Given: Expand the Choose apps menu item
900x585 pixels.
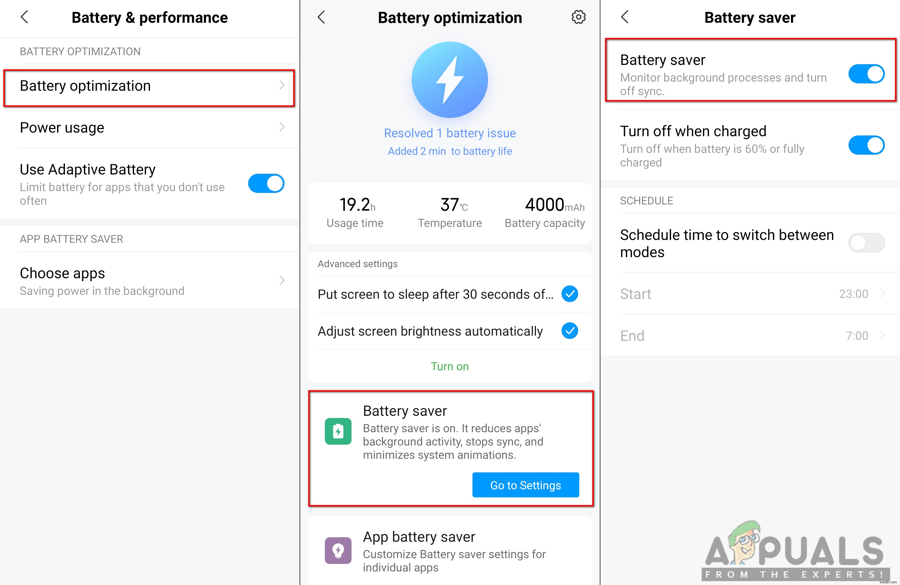Looking at the screenshot, I should 150,281.
